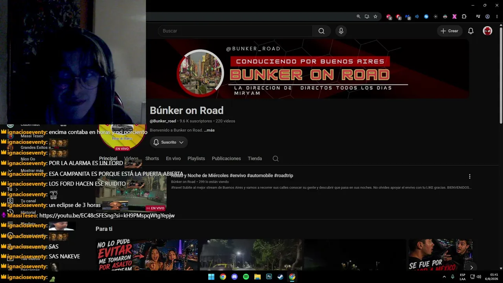
Task: Click the glasses face extension icon
Action: point(445,17)
